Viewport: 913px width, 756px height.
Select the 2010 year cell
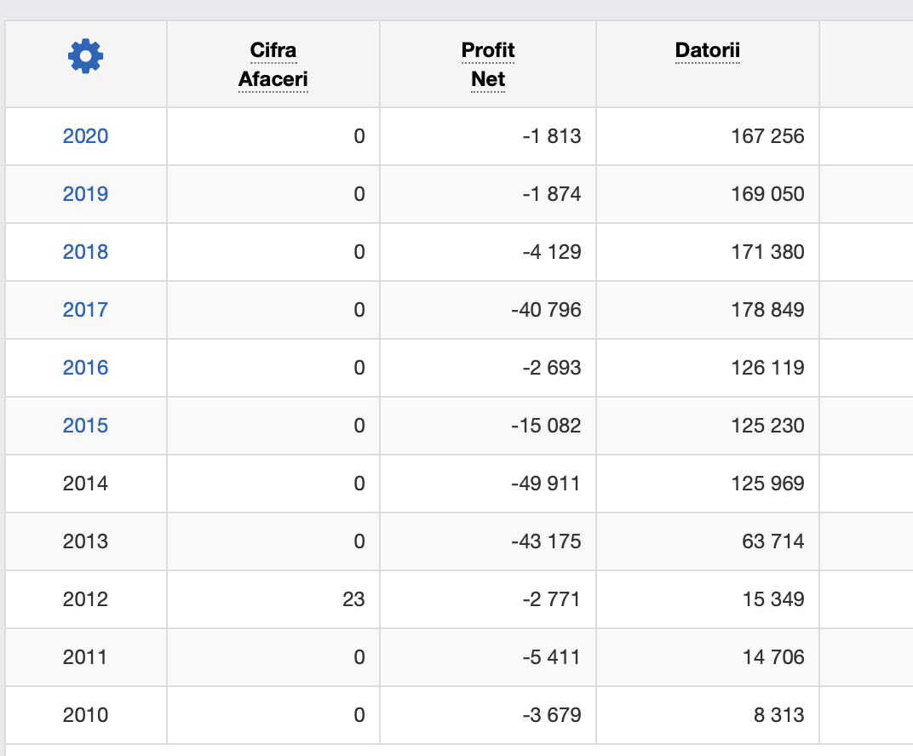[85, 715]
